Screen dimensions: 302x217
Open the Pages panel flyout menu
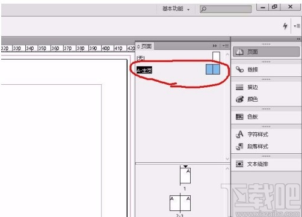[x=226, y=46]
